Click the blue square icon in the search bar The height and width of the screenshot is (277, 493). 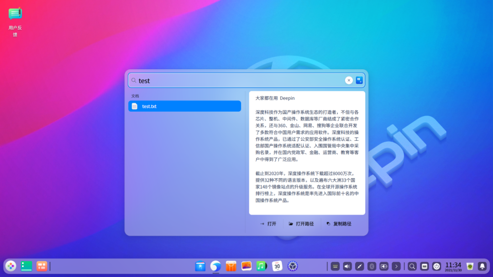pos(359,80)
